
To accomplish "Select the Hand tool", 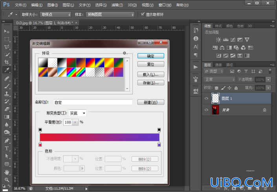I will (7, 172).
